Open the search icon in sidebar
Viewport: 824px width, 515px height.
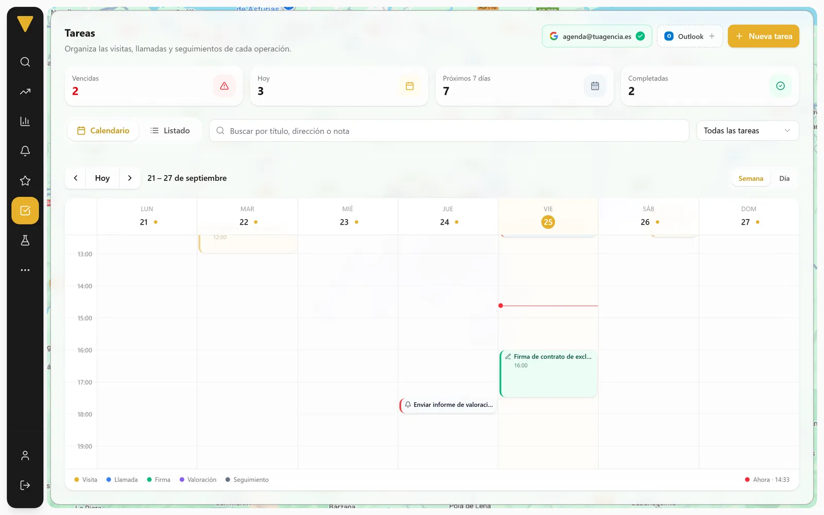click(x=25, y=62)
